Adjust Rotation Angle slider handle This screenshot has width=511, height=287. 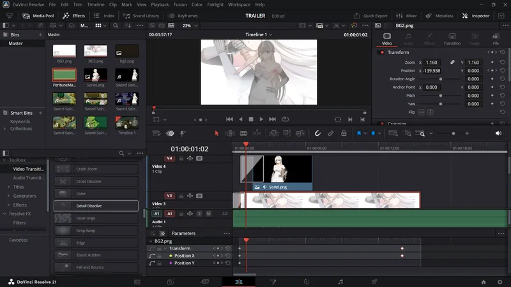pyautogui.click(x=441, y=79)
